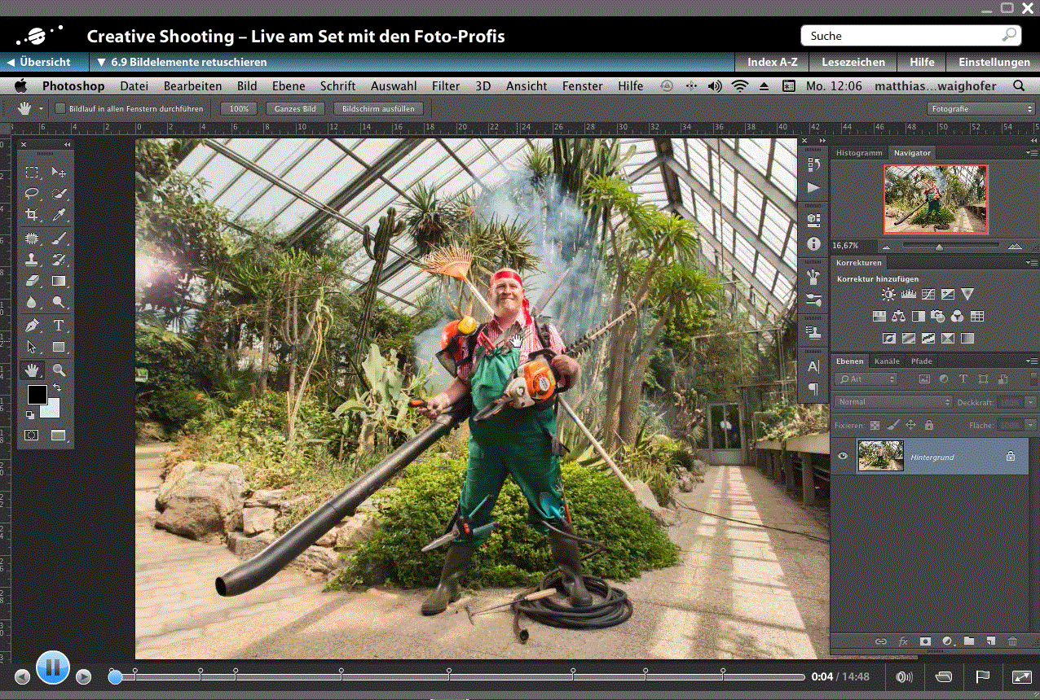The height and width of the screenshot is (700, 1040).
Task: Open the Korrekturen panel menu
Action: 1032,263
